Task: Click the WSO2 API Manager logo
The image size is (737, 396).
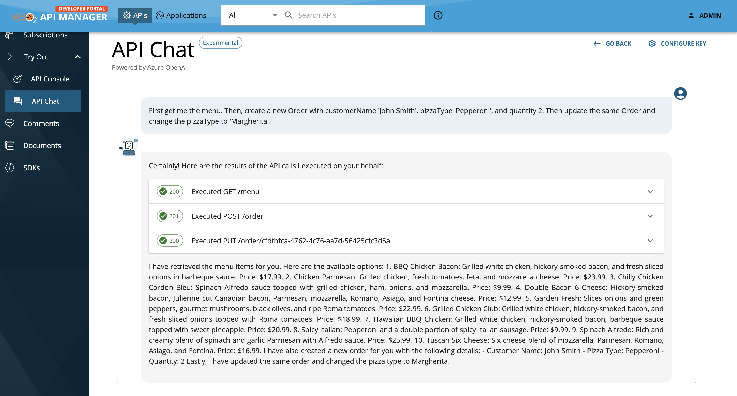Action: click(x=59, y=15)
